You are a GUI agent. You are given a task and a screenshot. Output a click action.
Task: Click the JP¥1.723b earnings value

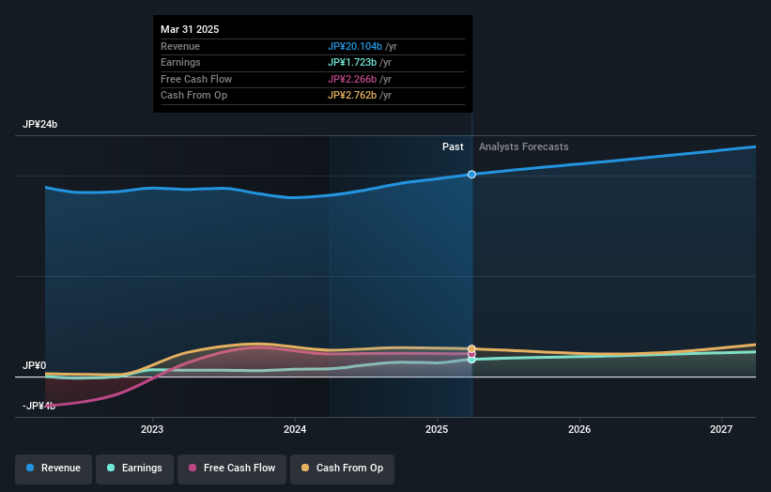[352, 62]
